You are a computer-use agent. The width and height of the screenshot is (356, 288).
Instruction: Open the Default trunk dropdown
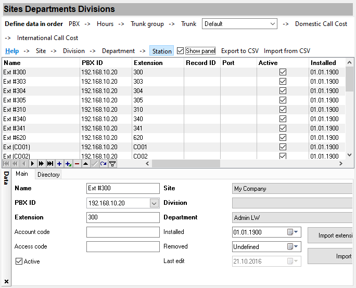click(239, 24)
